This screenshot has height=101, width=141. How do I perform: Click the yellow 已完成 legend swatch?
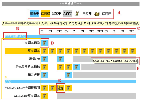[x=46, y=14]
